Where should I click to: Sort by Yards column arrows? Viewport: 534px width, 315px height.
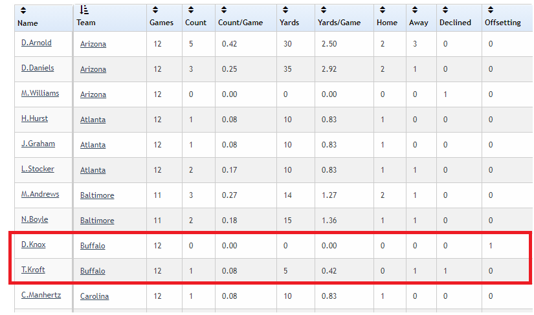[x=285, y=10]
